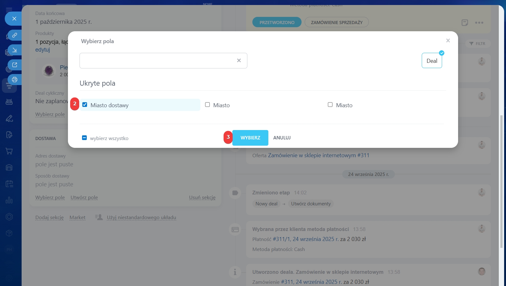Click the minimize arrow icon on side panel
The image size is (506, 286).
tap(14, 50)
